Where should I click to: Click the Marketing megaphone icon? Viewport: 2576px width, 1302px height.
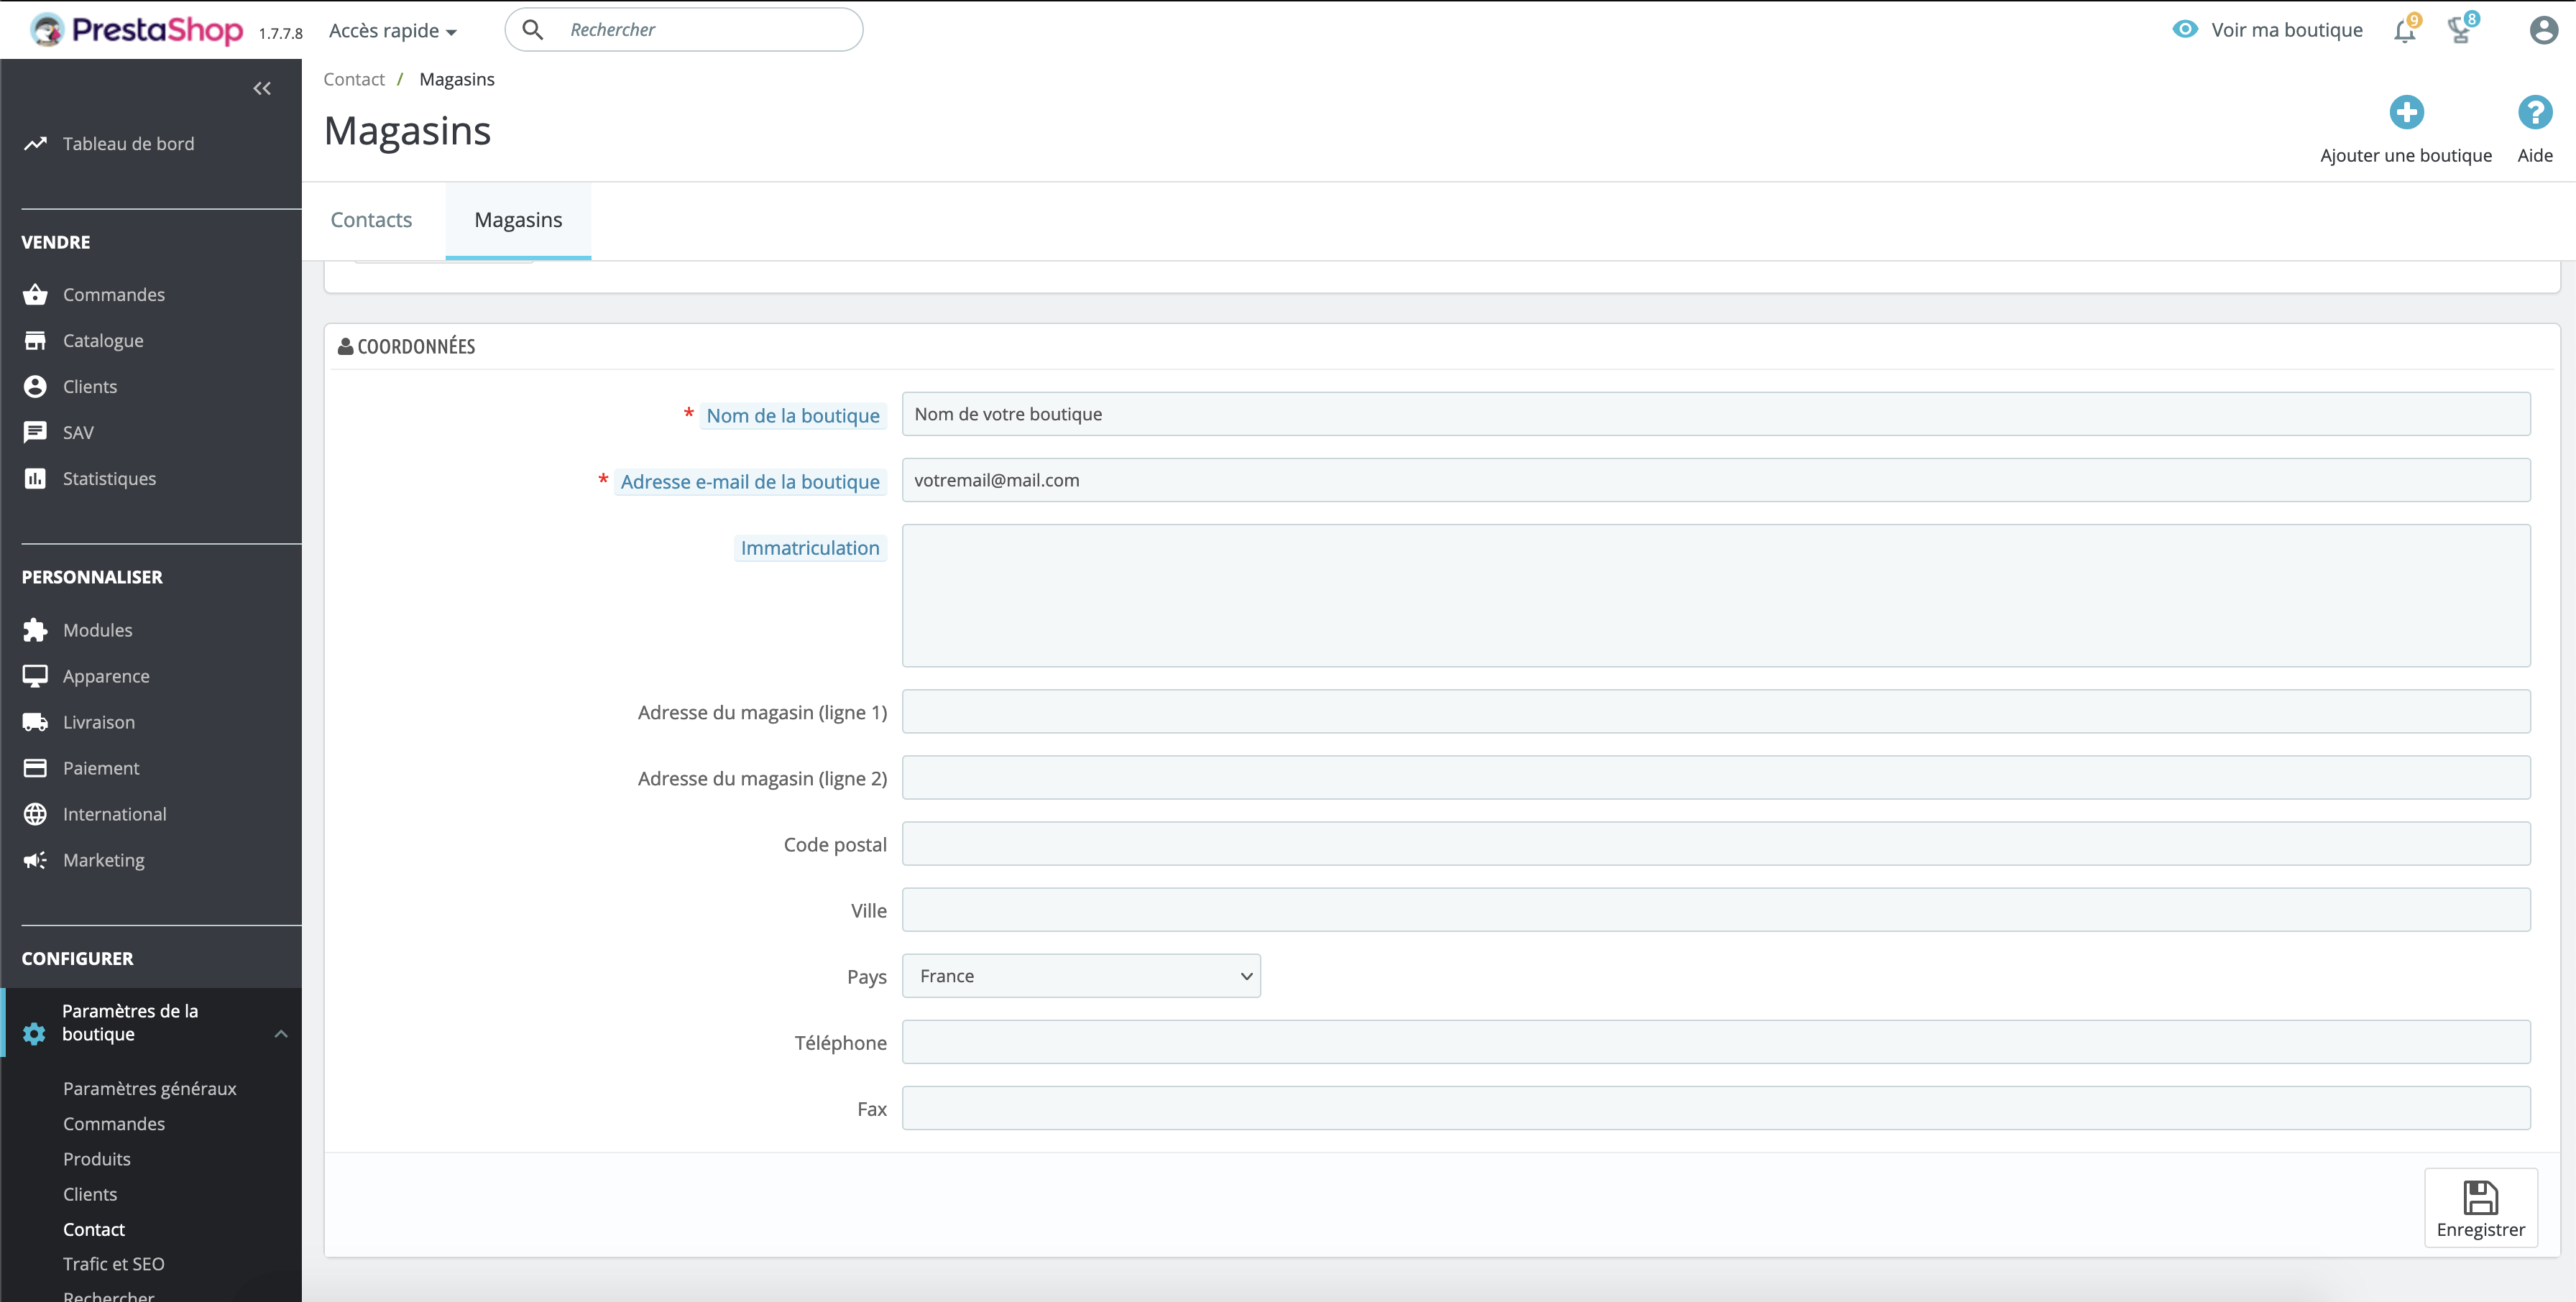pos(35,860)
